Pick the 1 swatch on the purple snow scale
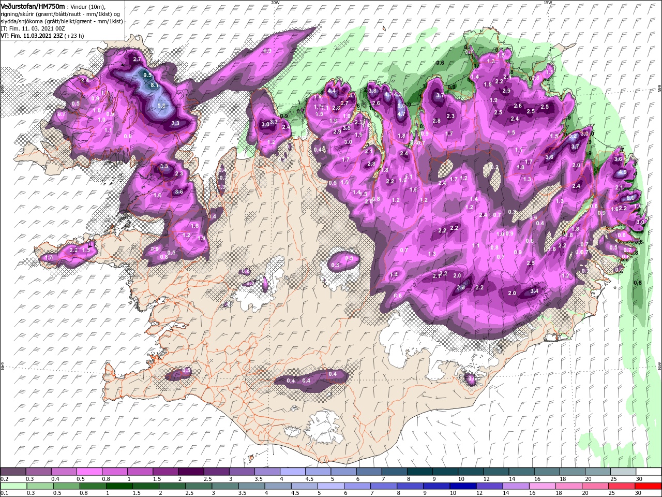 pos(140,471)
